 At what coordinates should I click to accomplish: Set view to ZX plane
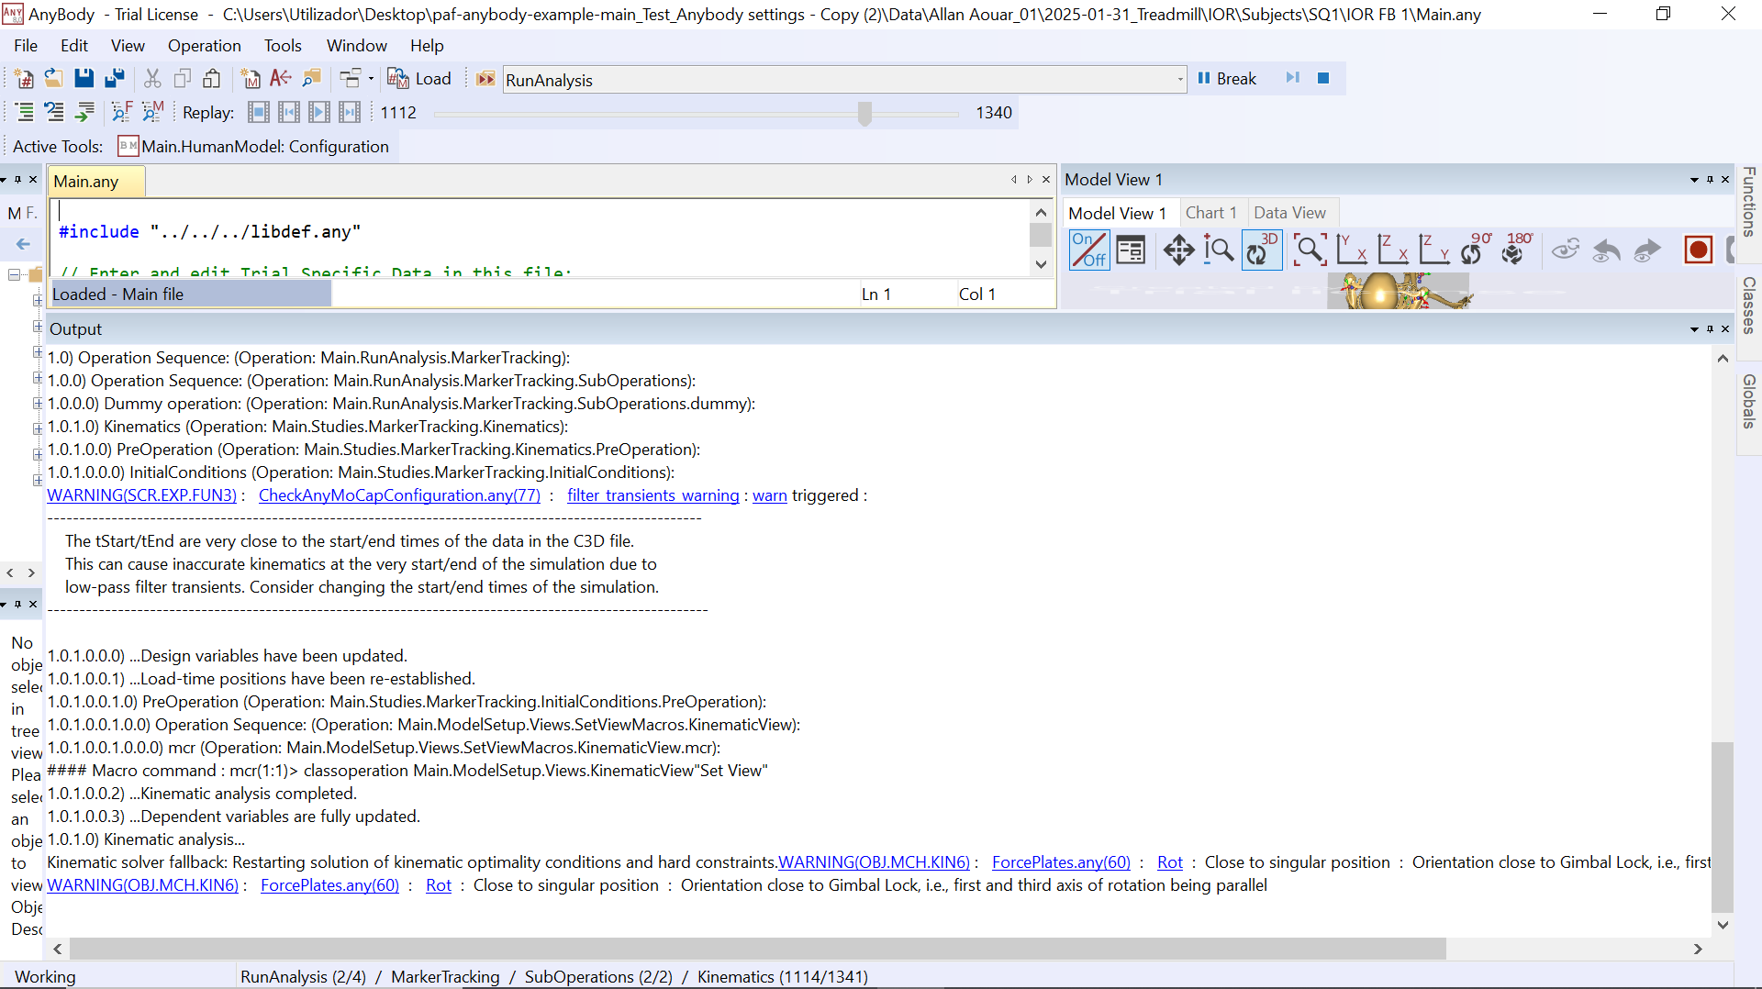pyautogui.click(x=1392, y=250)
